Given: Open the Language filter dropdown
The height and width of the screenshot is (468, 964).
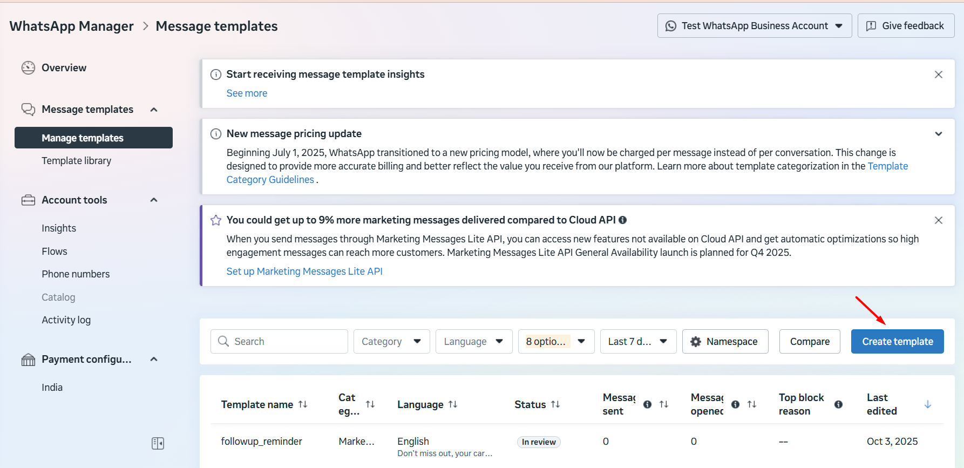Looking at the screenshot, I should [x=473, y=342].
